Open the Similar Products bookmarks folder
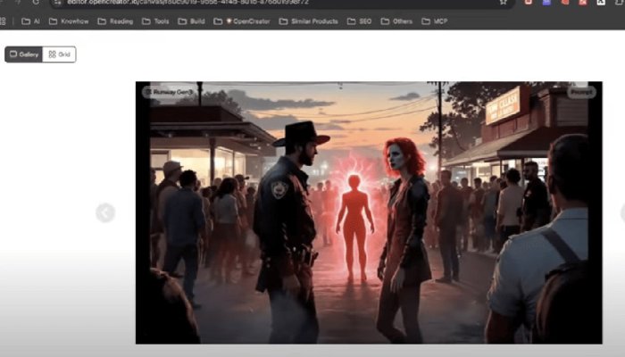The image size is (625, 357). (309, 21)
